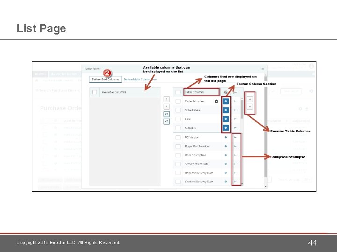This screenshot has width=337, height=252.
Task: Collapse the Buyer Part Number column
Action: pos(235,146)
